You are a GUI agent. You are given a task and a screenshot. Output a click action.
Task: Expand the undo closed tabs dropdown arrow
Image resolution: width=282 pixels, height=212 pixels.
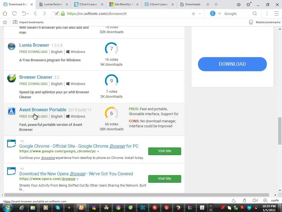pyautogui.click(x=28, y=14)
